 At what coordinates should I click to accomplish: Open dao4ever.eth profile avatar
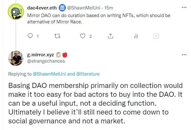(x=16, y=12)
